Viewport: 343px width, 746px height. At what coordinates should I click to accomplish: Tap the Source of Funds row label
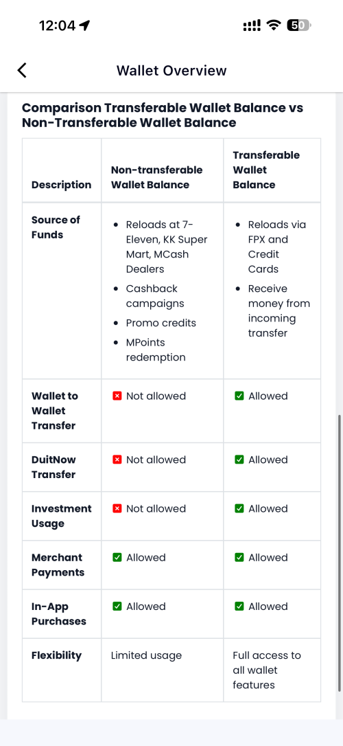[x=56, y=227]
